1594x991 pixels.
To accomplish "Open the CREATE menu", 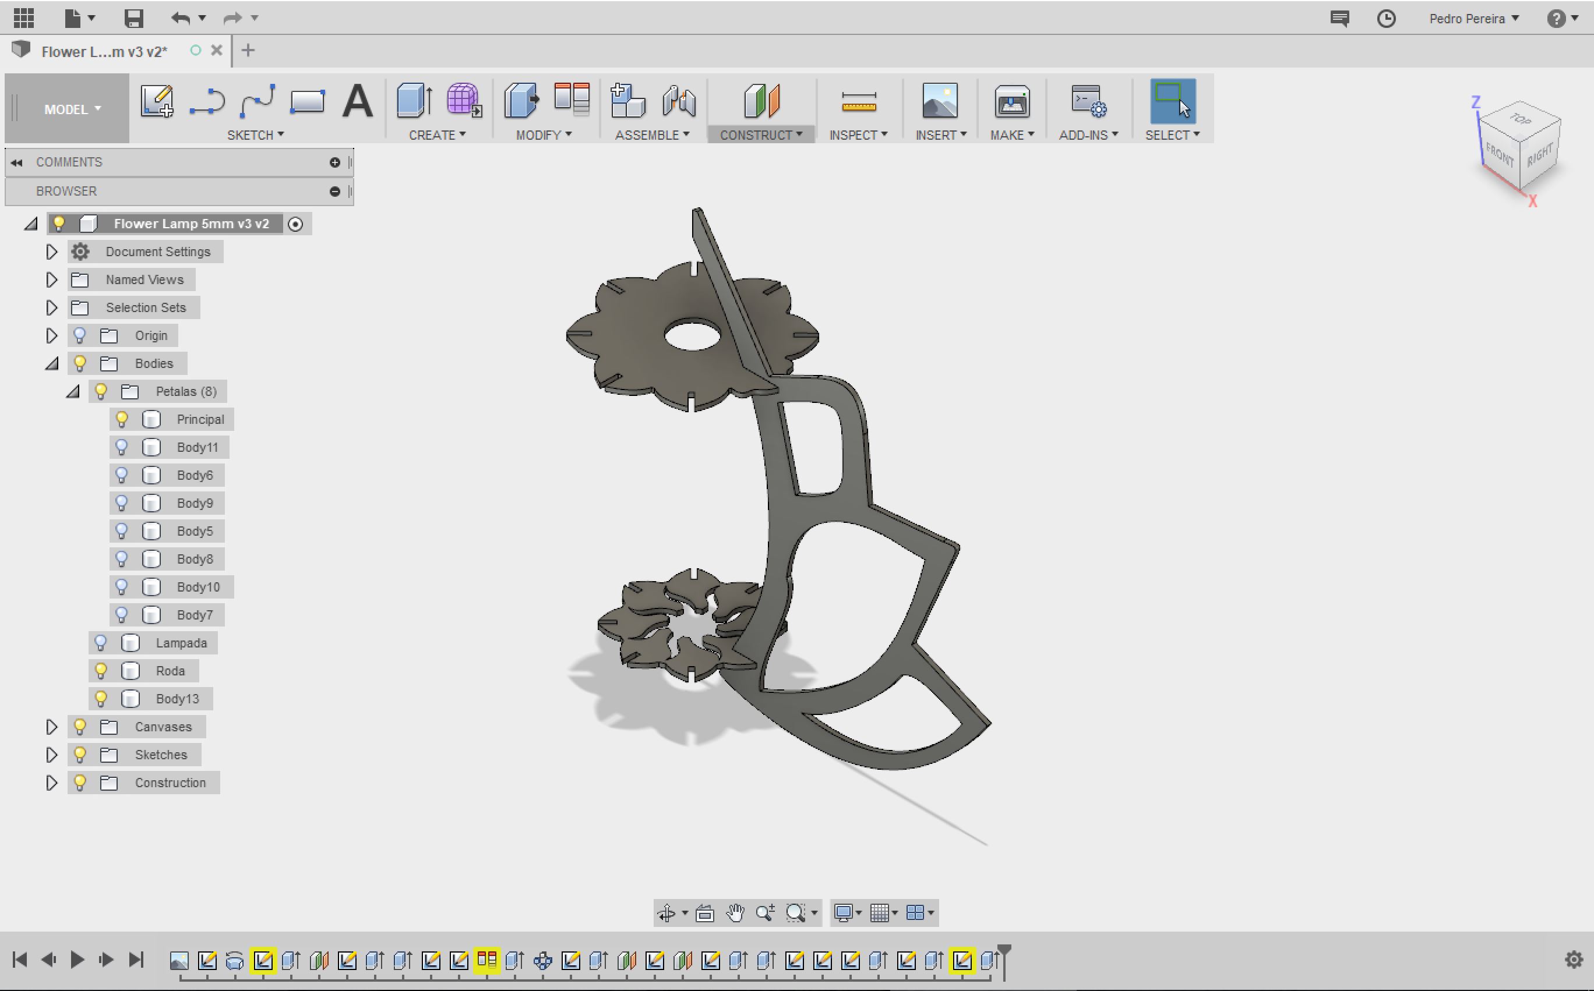I will tap(438, 135).
